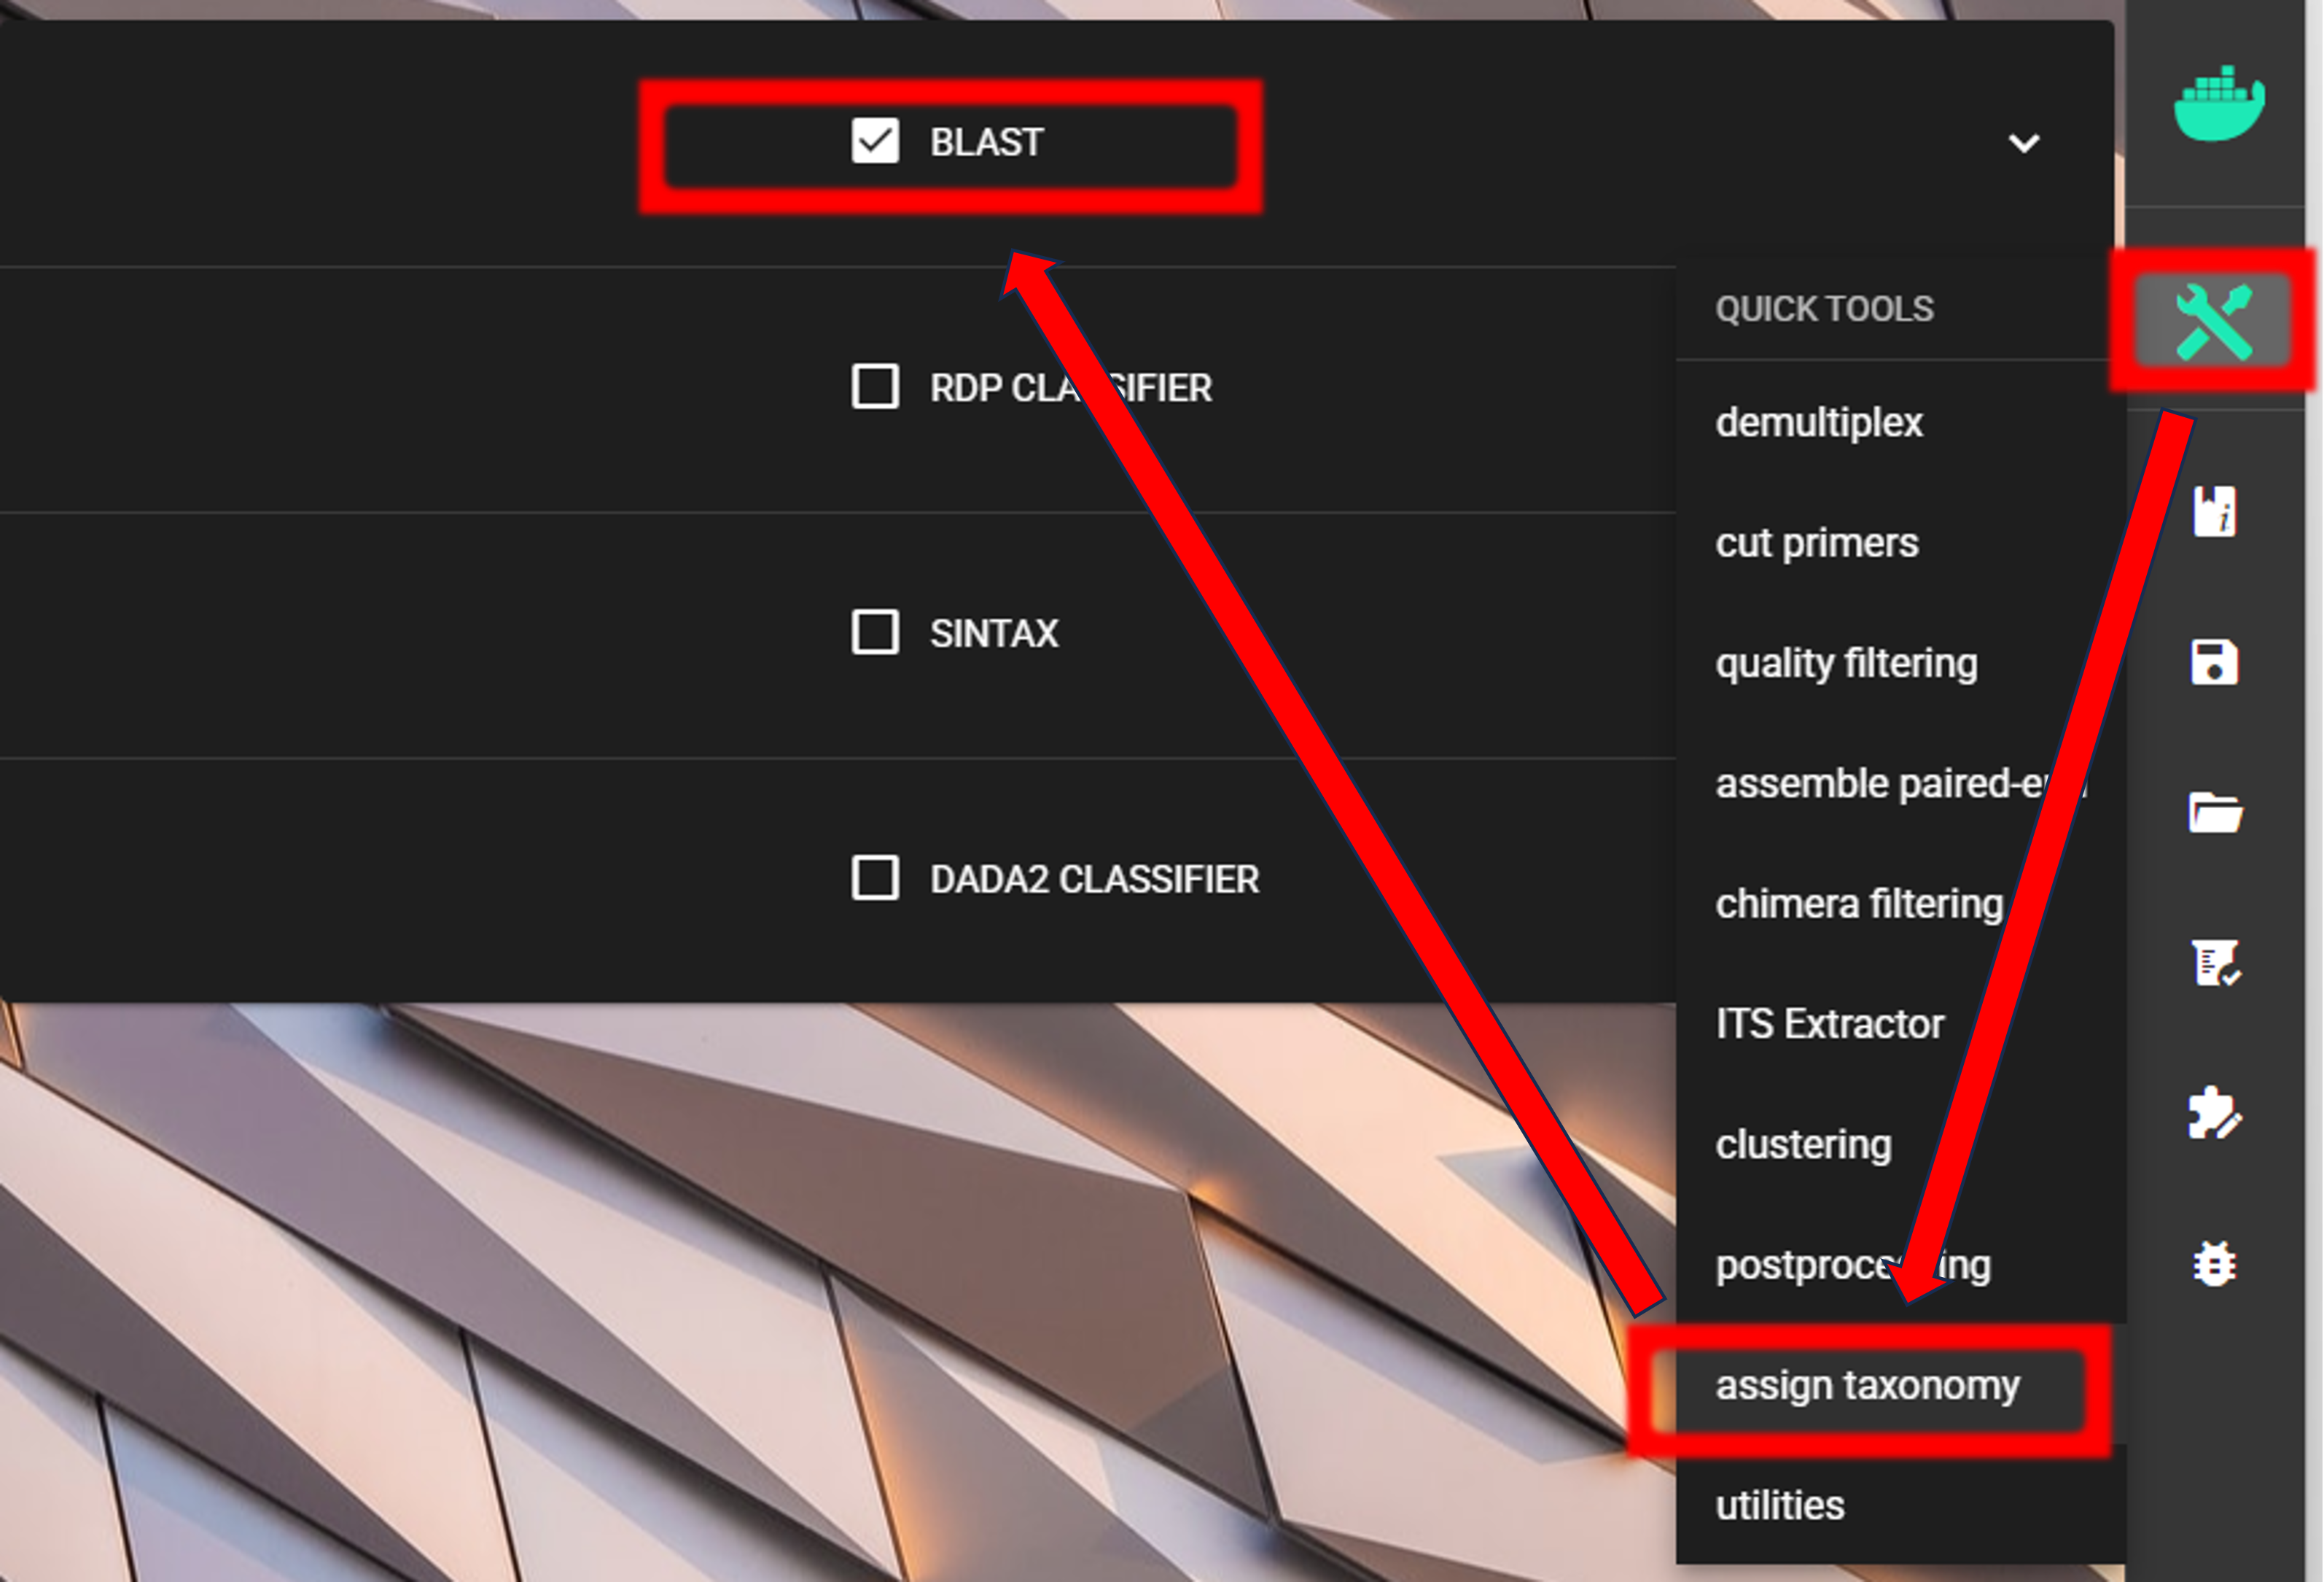Image resolution: width=2324 pixels, height=1582 pixels.
Task: Click the bug debug icon
Action: point(2214,1264)
